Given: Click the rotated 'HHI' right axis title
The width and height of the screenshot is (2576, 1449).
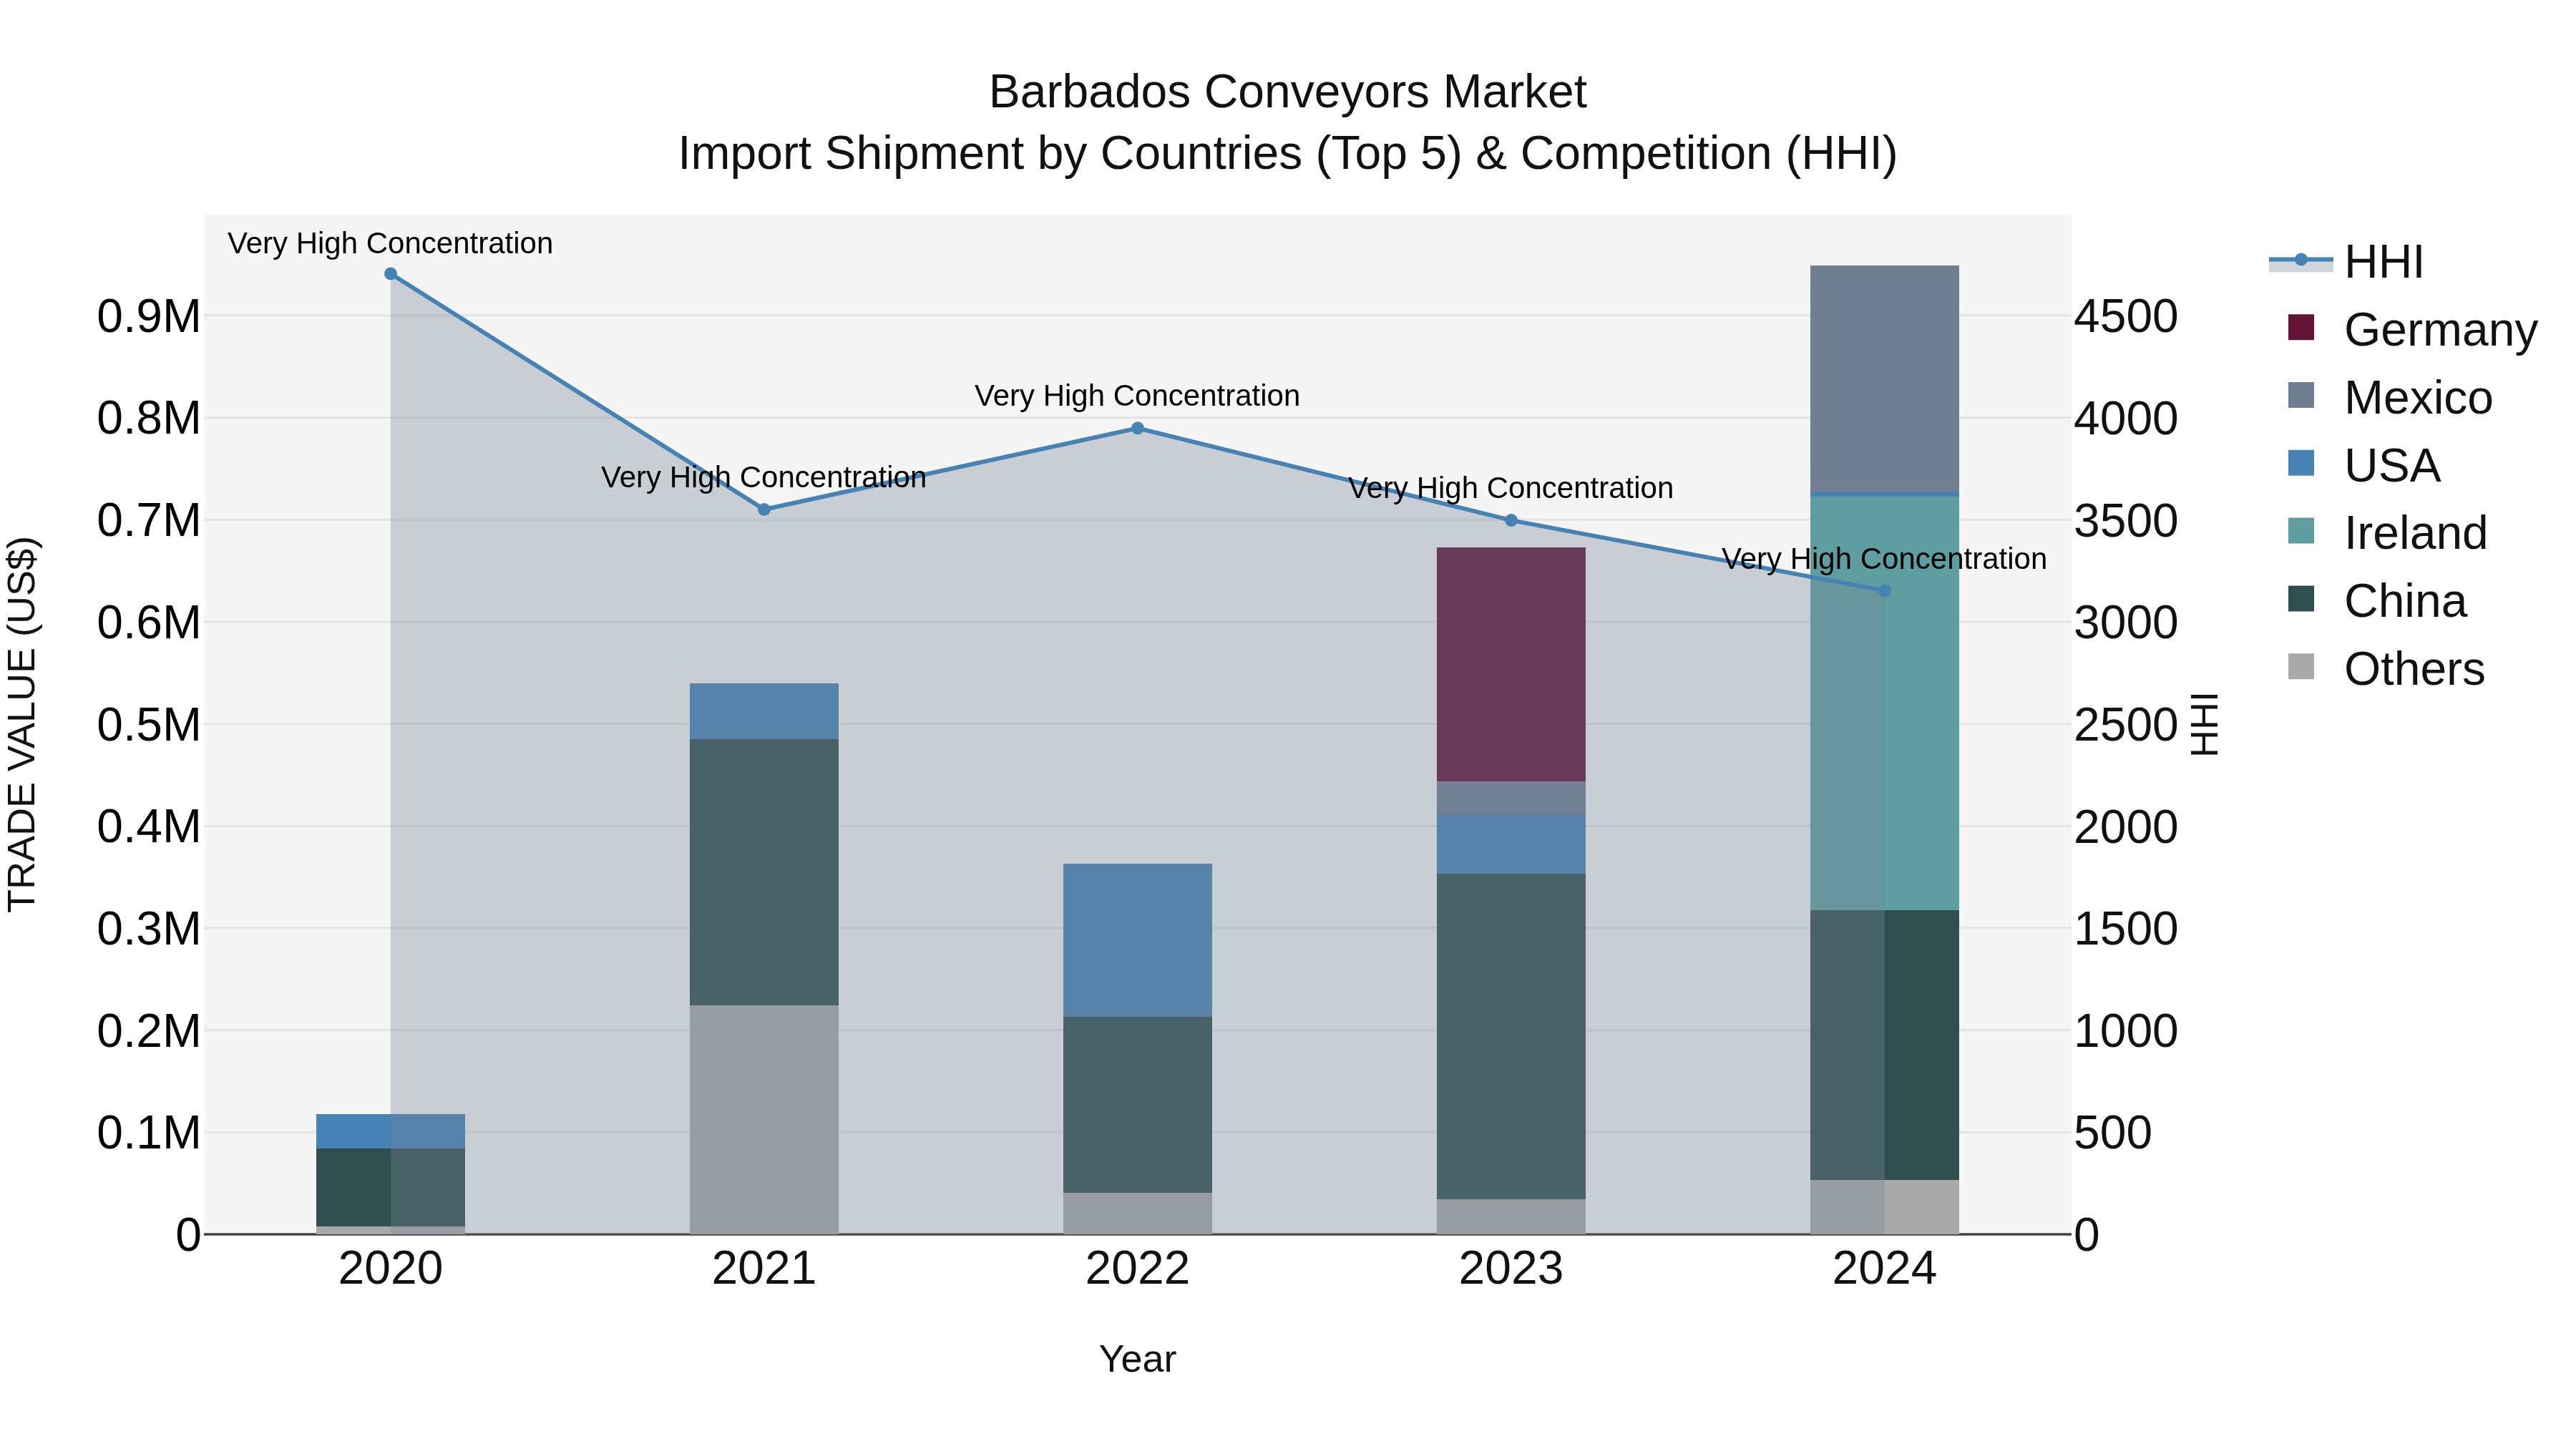Looking at the screenshot, I should click(2205, 724).
